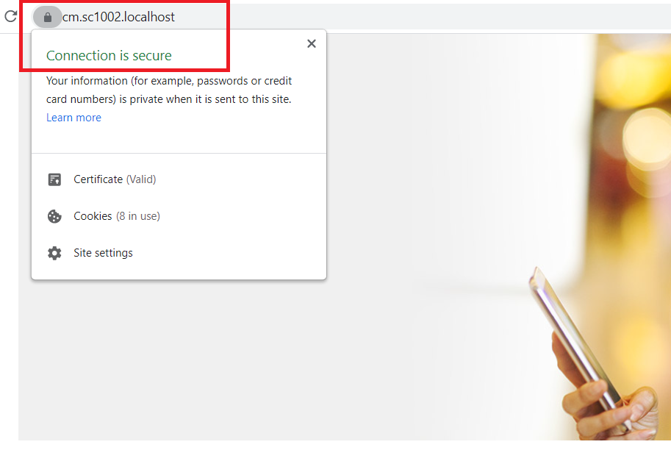Open the Site settings entry

(x=179, y=253)
